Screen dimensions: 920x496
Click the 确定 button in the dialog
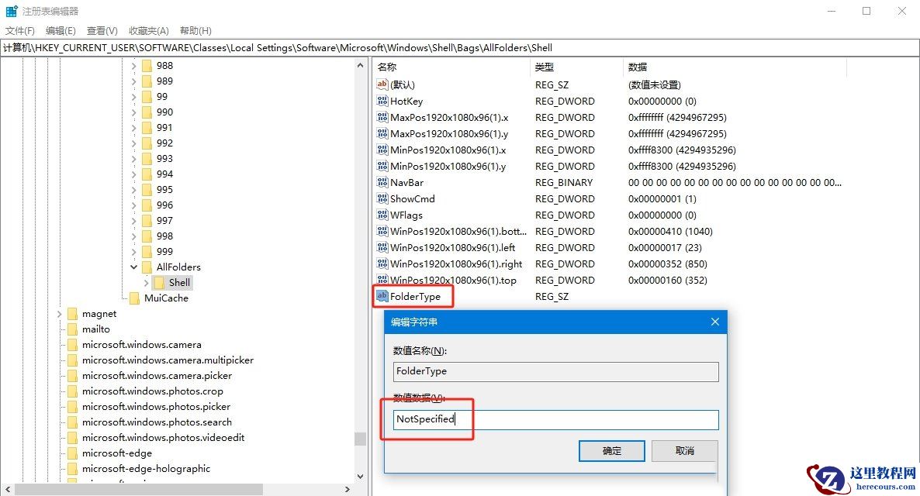(611, 450)
